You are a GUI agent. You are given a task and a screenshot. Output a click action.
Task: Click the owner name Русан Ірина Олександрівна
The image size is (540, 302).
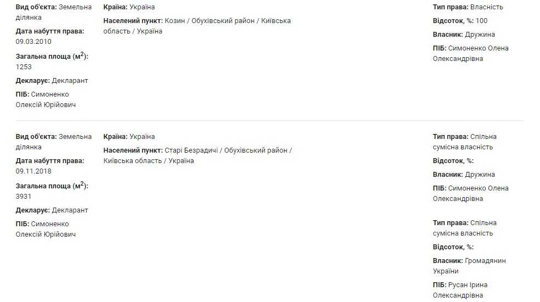click(x=460, y=290)
